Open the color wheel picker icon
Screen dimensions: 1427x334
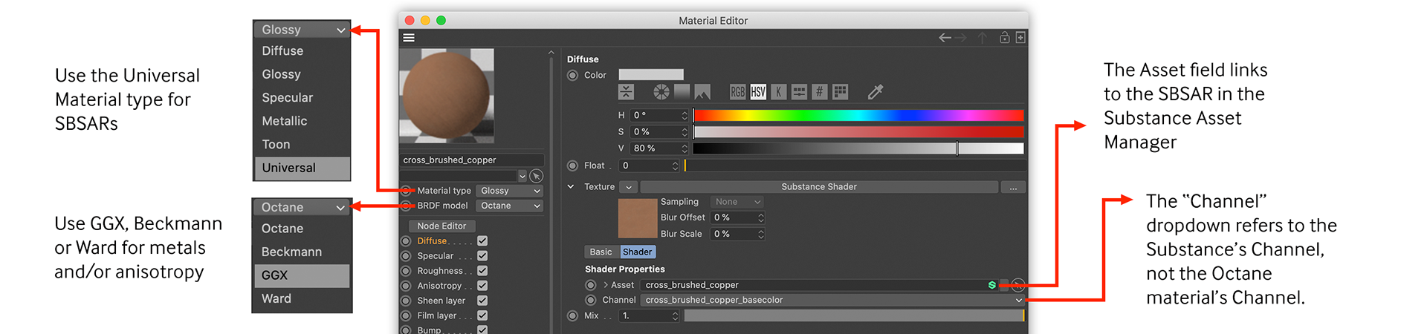[x=661, y=92]
